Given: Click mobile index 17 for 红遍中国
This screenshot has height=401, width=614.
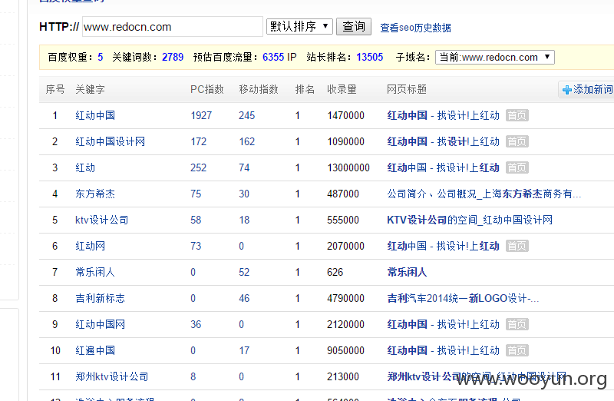Looking at the screenshot, I should point(244,351).
